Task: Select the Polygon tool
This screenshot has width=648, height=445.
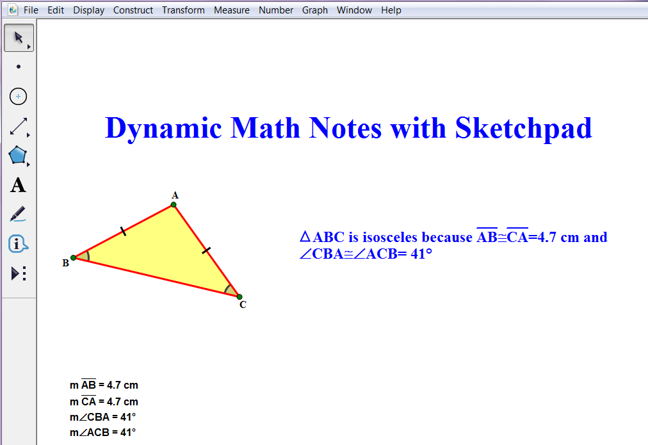Action: (18, 156)
